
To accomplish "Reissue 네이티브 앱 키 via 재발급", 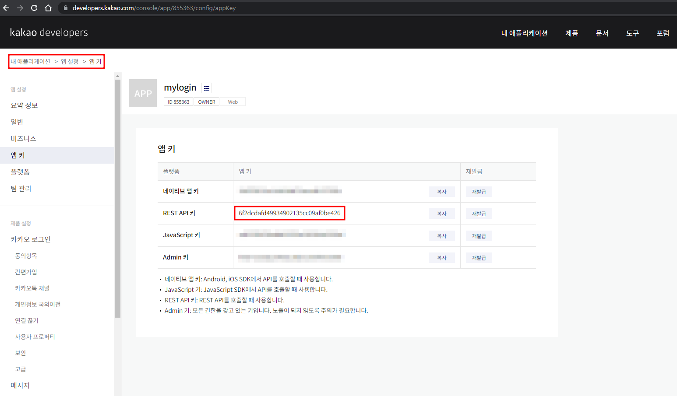I will [x=479, y=192].
